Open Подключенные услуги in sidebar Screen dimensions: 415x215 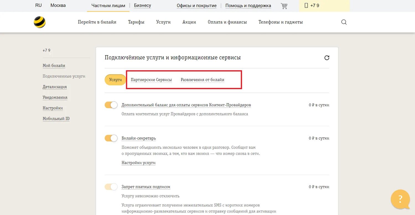tap(64, 76)
